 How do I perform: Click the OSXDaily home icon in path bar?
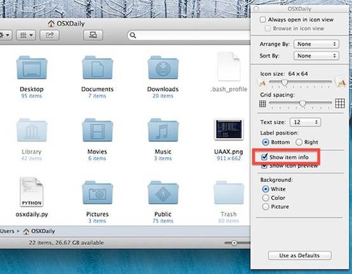coord(26,231)
